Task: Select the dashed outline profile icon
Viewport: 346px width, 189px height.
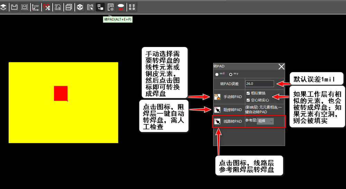Action: [25, 7]
